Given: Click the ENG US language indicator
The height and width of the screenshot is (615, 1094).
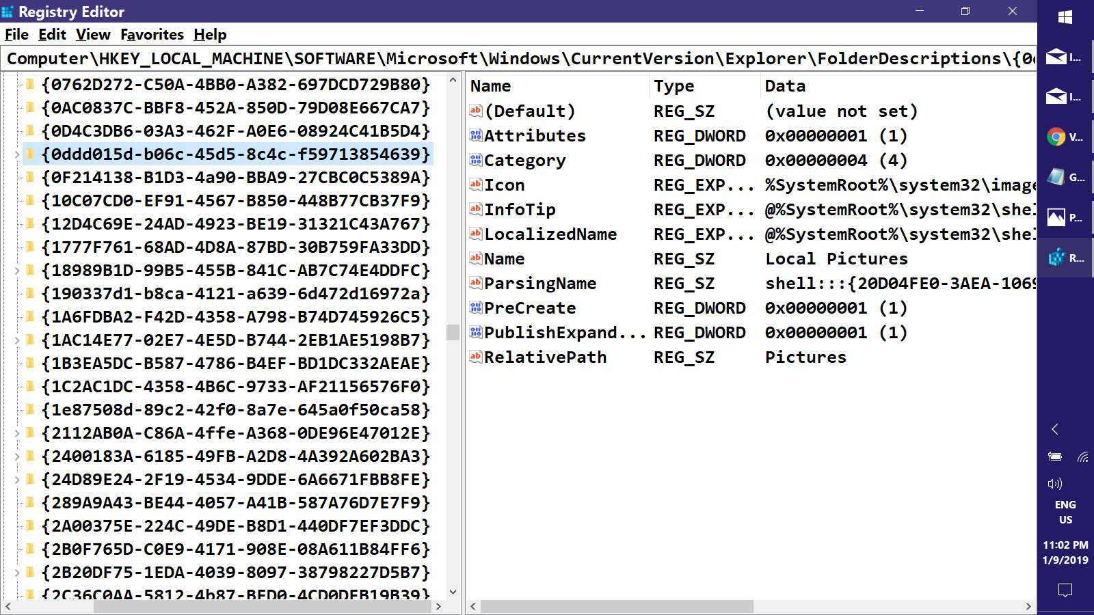Looking at the screenshot, I should tap(1065, 512).
